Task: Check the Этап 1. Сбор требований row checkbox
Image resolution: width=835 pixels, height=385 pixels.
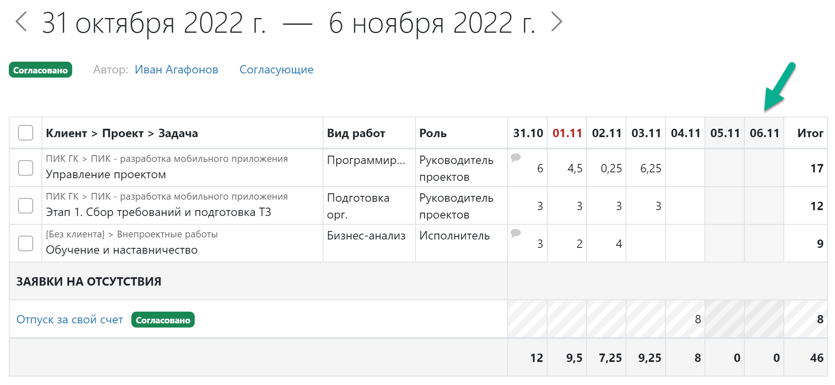Action: coord(26,206)
